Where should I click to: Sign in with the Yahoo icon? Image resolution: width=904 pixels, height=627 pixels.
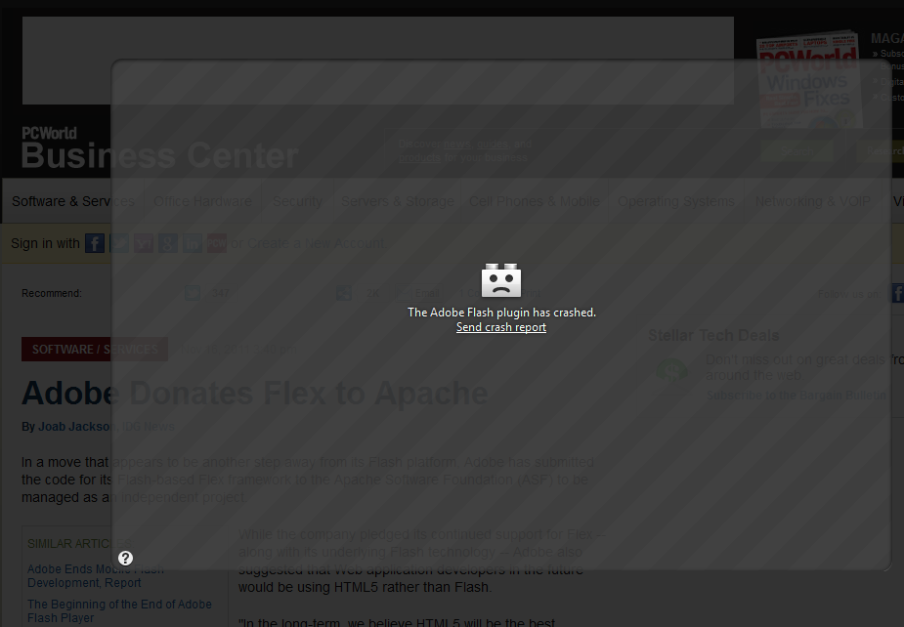coord(144,243)
